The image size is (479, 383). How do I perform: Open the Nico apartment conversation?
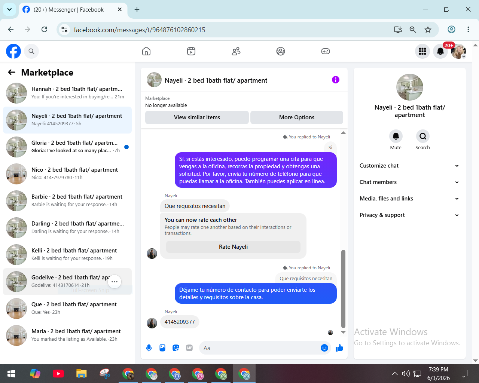click(67, 174)
